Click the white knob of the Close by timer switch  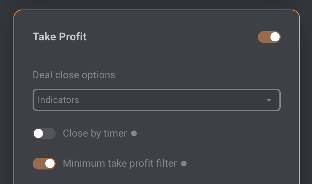point(38,133)
